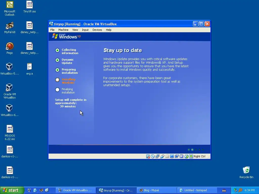The width and height of the screenshot is (259, 194).
Task: Click the Start button
Action: tap(12, 190)
